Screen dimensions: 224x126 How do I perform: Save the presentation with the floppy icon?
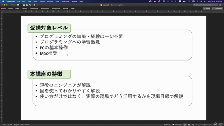27,5
